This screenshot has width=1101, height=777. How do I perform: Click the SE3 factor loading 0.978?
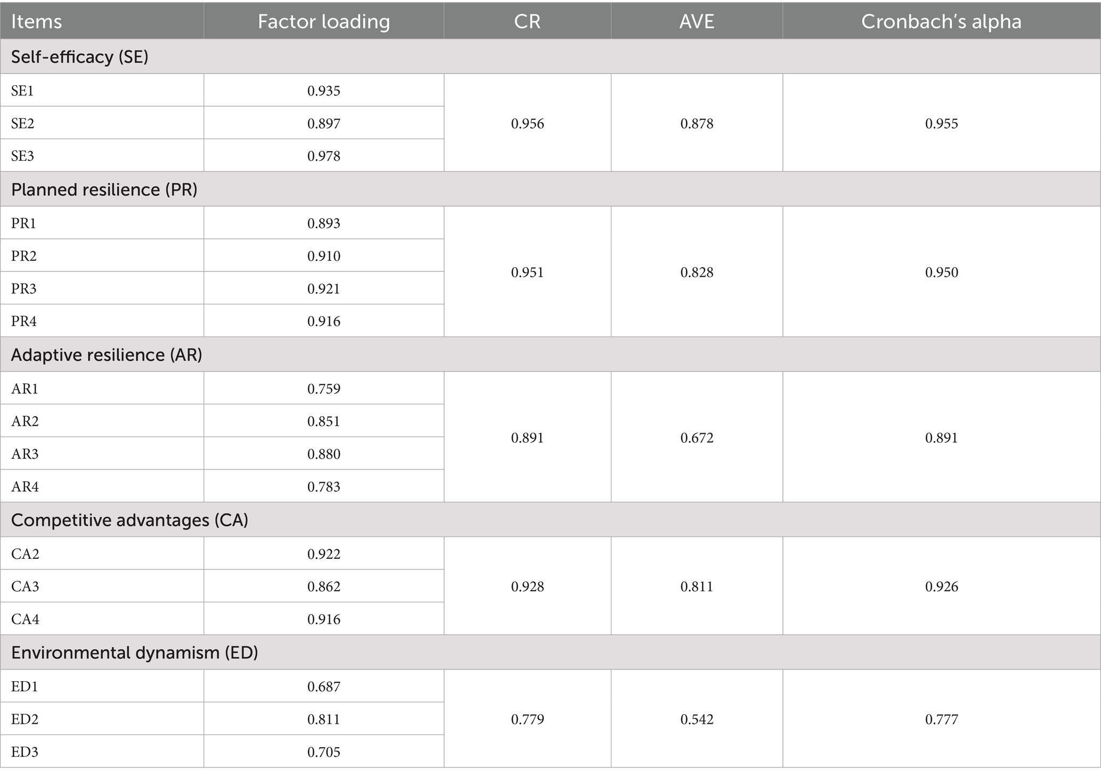pyautogui.click(x=323, y=156)
